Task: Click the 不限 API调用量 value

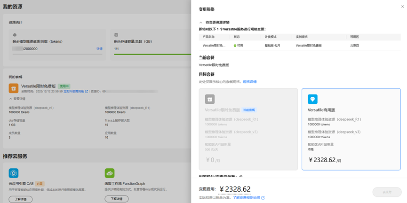Action: pos(311,149)
